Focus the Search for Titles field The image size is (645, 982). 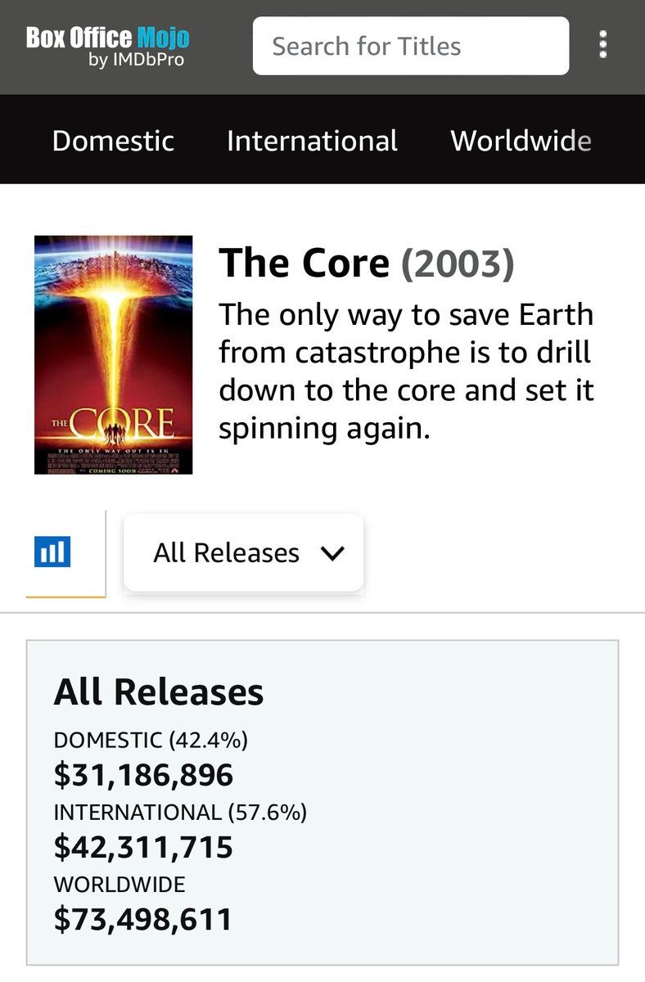(410, 46)
